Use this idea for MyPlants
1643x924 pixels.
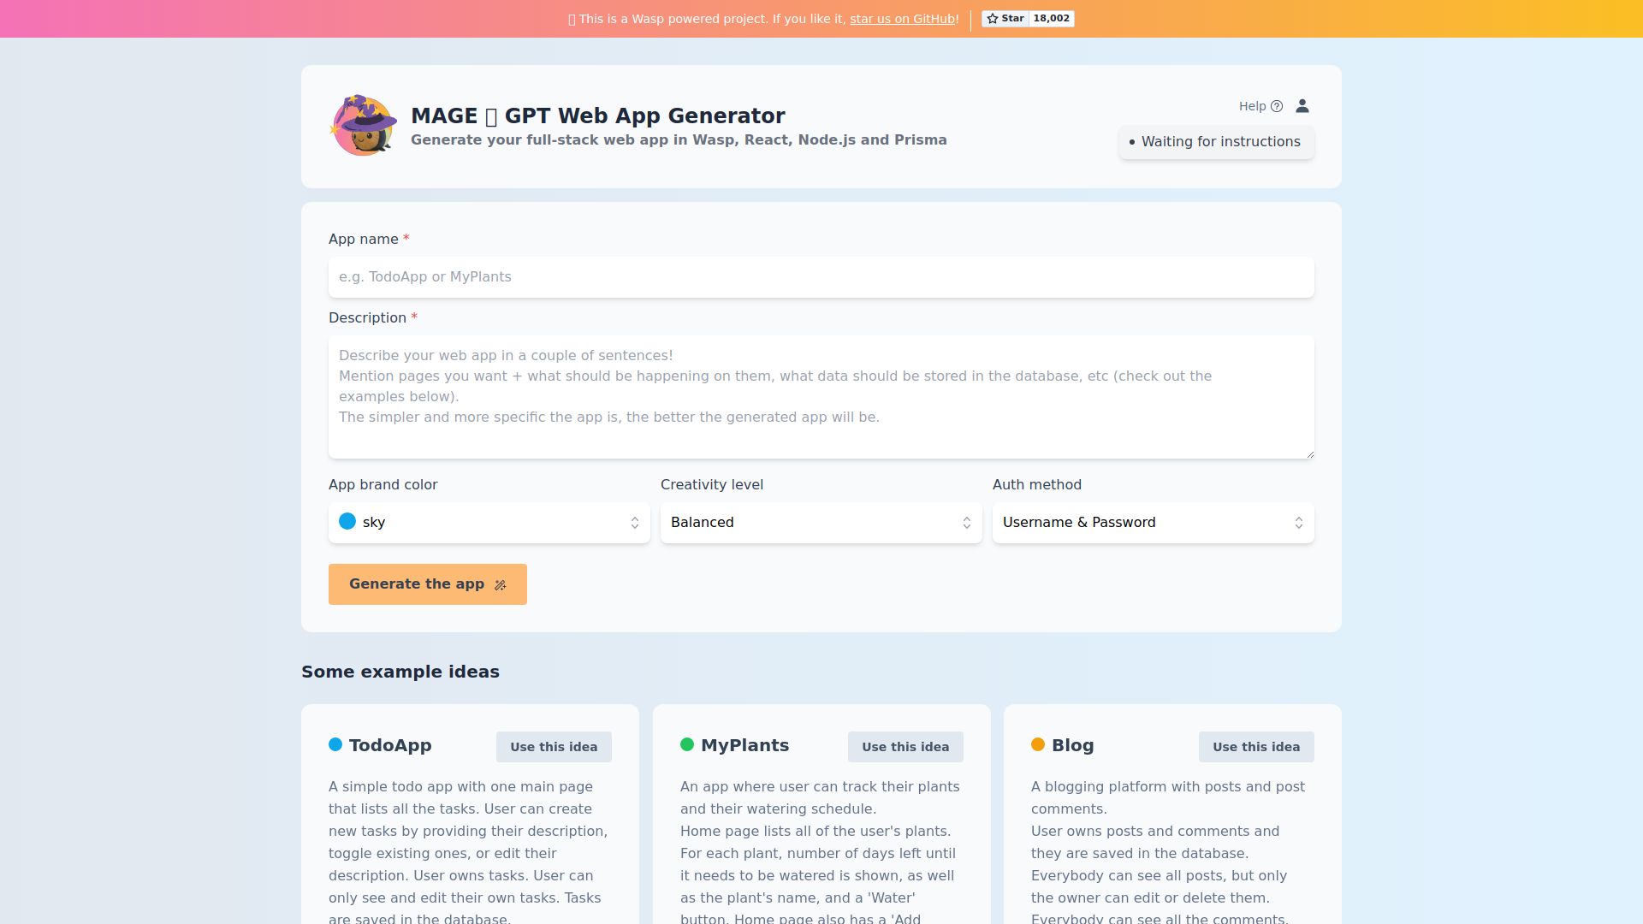(x=905, y=747)
